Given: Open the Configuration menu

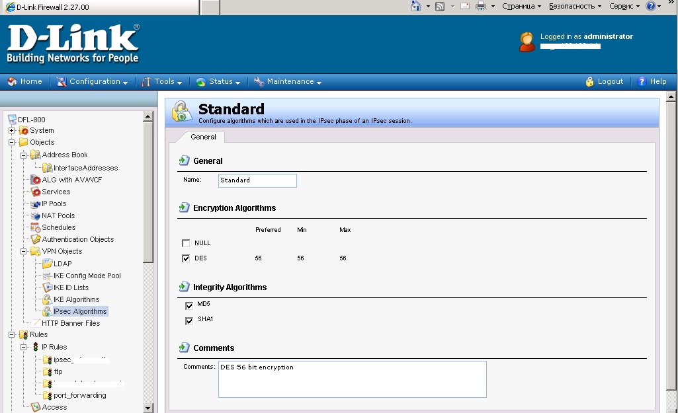Looking at the screenshot, I should (x=92, y=81).
